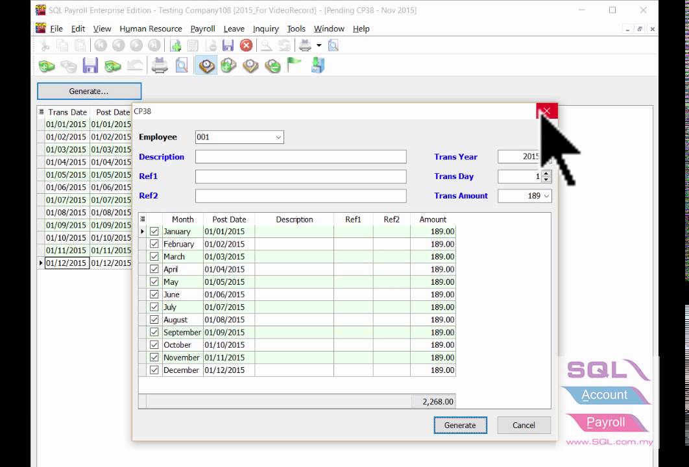Screen dimensions: 689x467
Task: Go to next record navigation icon
Action: click(x=136, y=45)
